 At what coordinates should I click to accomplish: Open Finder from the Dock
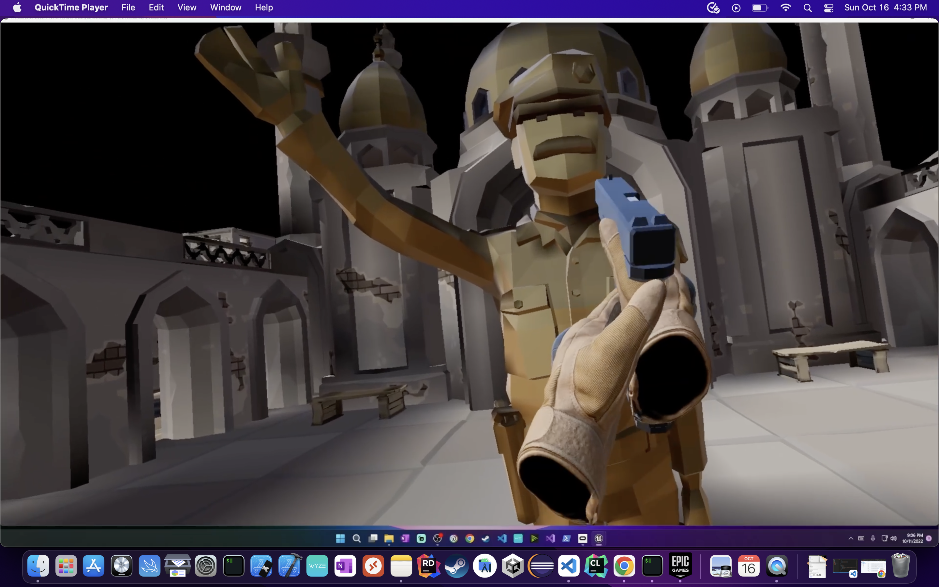(x=38, y=565)
